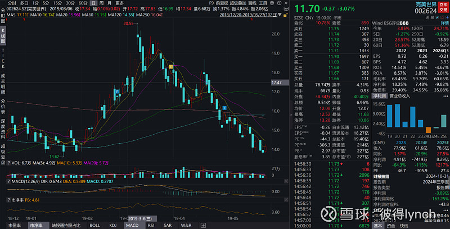This screenshot has height=229, width=450.
Task: Switch indicator to RSI
Action: point(151,225)
